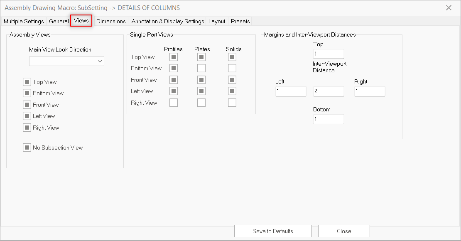Switch to the Multiple Settings tab
This screenshot has width=461, height=241.
coord(24,21)
